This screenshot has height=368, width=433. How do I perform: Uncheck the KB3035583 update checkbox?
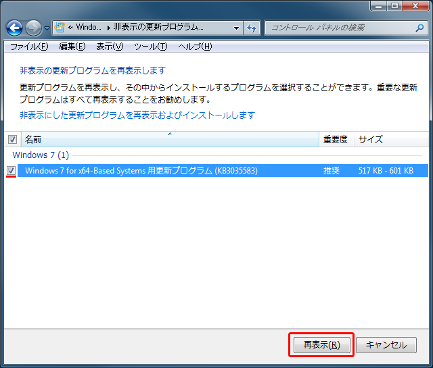(12, 171)
